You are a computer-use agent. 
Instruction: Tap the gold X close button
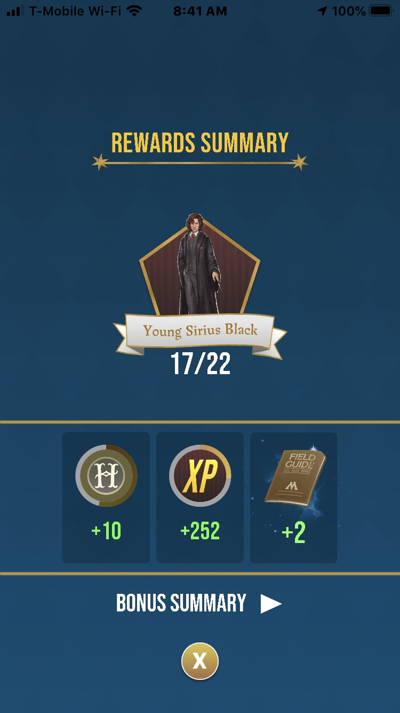(x=200, y=661)
